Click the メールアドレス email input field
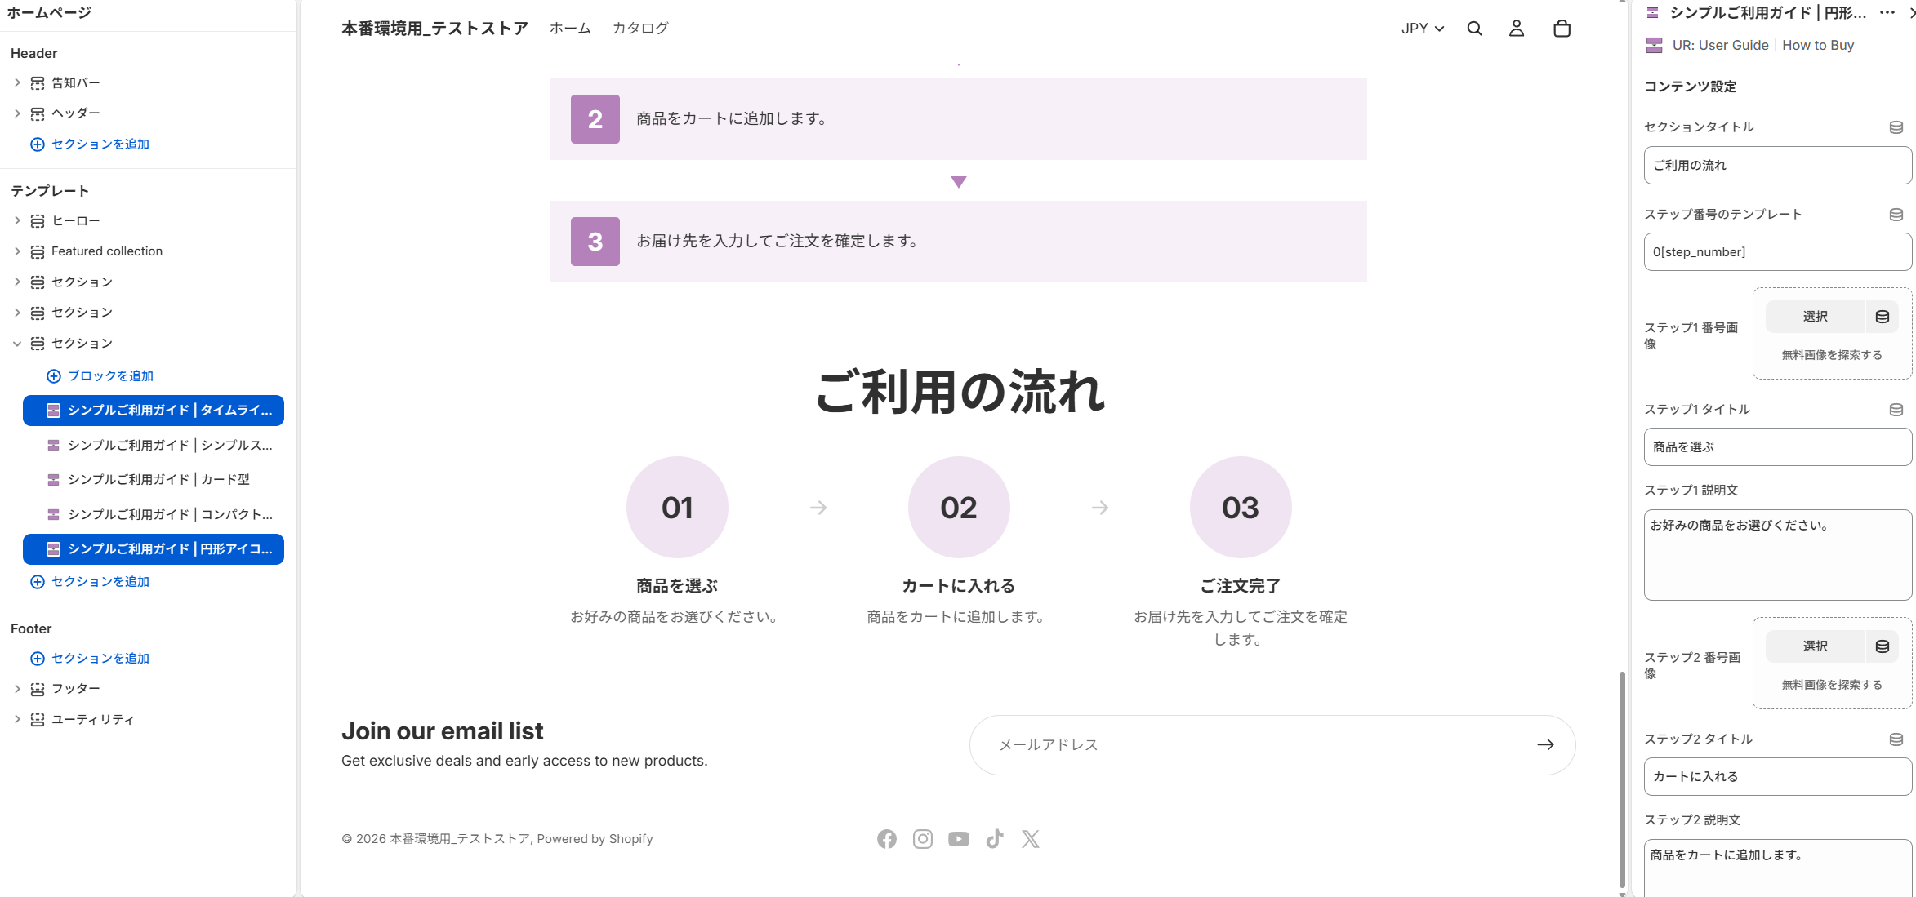The image size is (1916, 897). click(x=1225, y=744)
